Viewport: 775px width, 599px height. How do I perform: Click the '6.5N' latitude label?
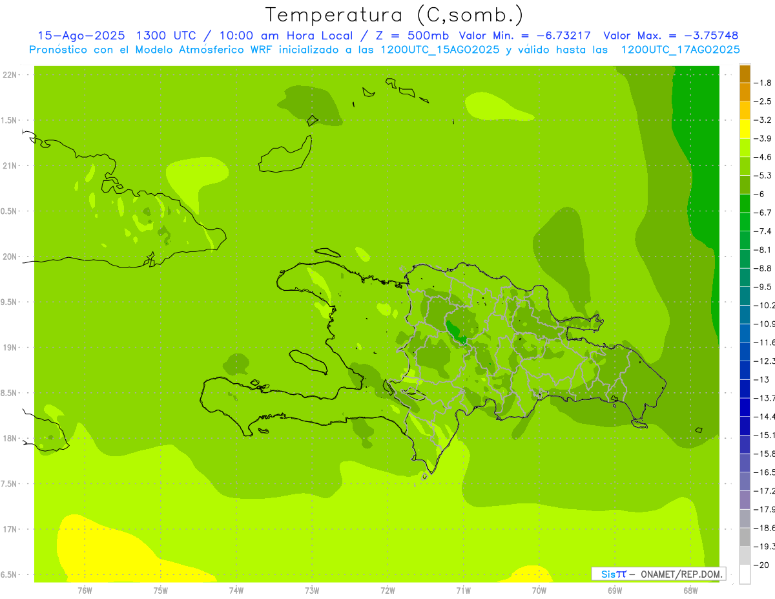(x=10, y=574)
